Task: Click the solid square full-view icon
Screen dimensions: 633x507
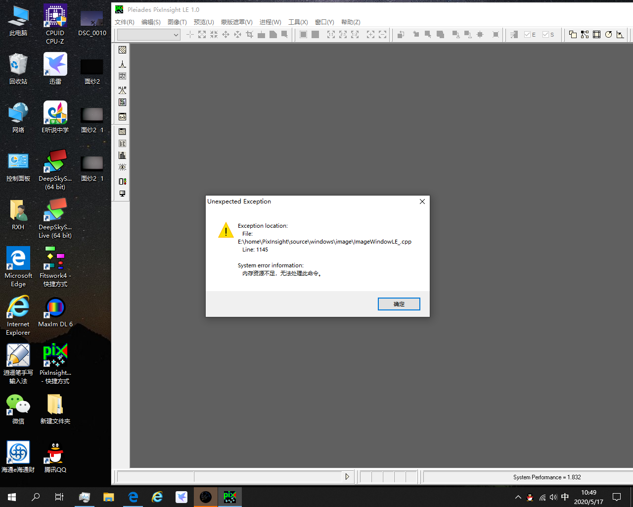Action: (x=315, y=35)
